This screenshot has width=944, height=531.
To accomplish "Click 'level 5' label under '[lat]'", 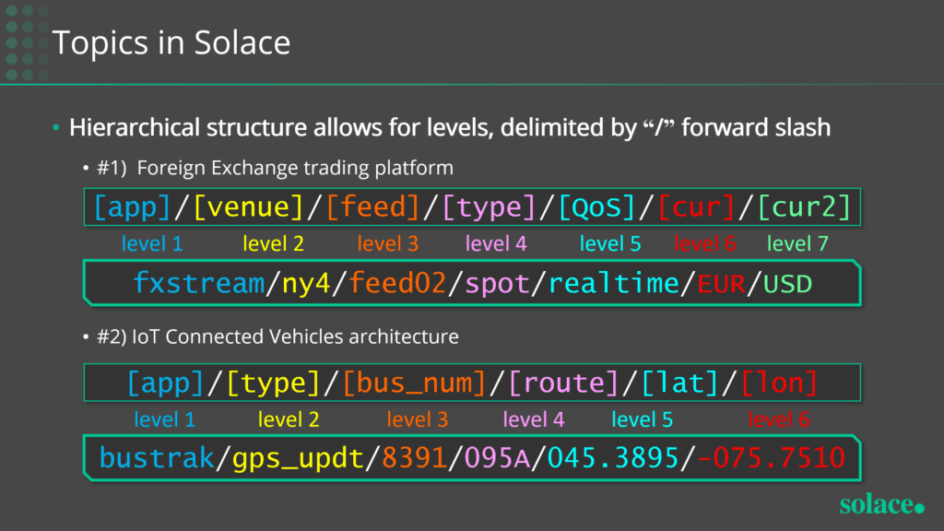I will click(643, 419).
